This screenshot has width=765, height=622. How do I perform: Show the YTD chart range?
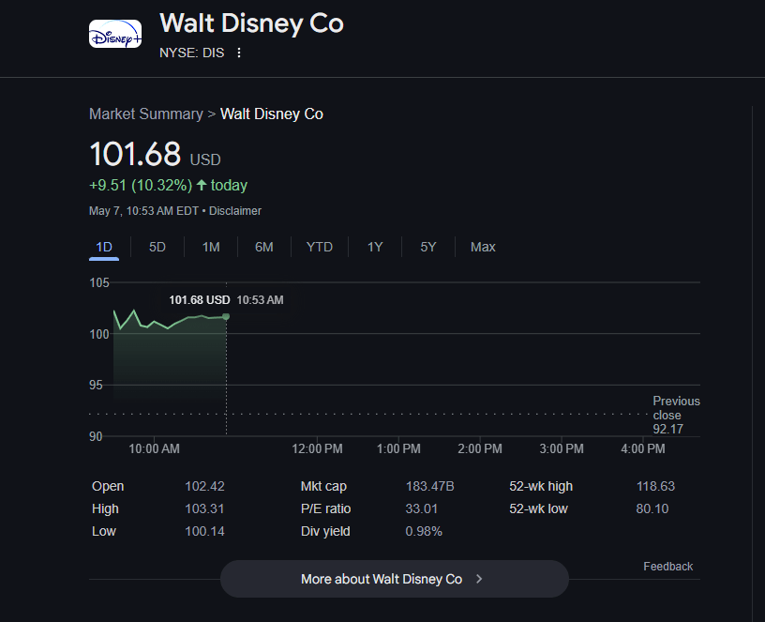(320, 247)
